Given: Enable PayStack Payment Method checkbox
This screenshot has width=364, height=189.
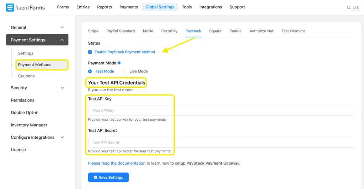Looking at the screenshot, I should pos(90,52).
